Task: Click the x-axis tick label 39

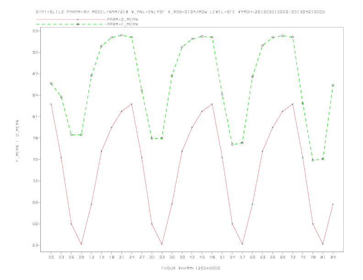Action: click(182, 257)
